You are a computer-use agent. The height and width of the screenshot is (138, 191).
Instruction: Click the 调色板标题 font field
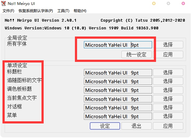click(118, 90)
